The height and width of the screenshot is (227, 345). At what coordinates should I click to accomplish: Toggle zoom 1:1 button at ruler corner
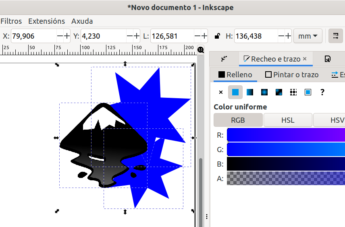[201, 50]
